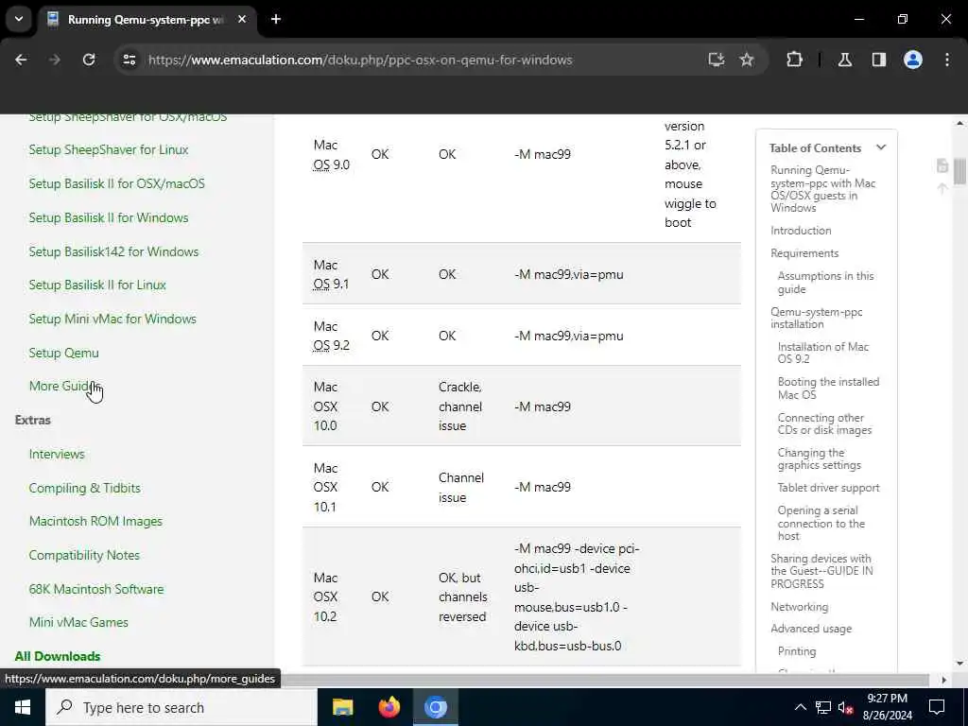Open Setup Mini vMac for Windows
The width and height of the screenshot is (968, 726).
(x=112, y=320)
